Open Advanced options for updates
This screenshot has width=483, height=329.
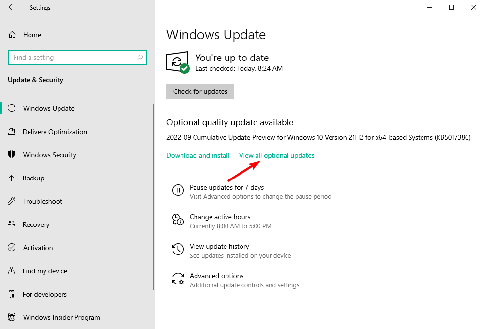216,276
